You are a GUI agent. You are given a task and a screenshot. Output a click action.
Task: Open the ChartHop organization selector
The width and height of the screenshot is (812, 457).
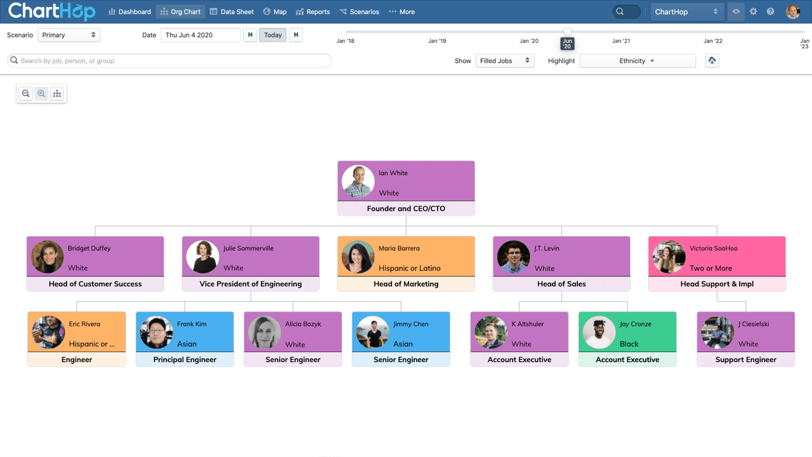click(686, 12)
